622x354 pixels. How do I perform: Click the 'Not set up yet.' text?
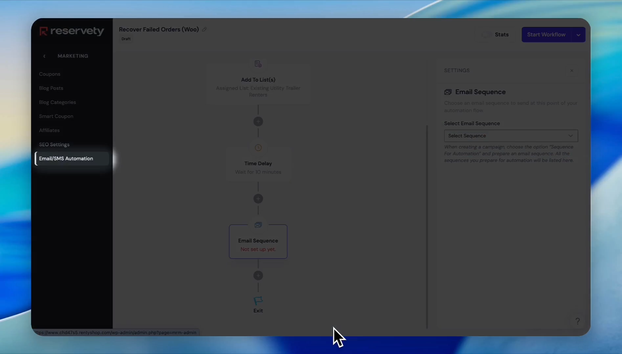click(x=258, y=249)
